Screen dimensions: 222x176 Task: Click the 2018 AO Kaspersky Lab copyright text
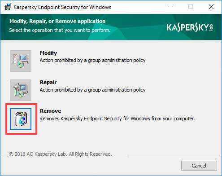pyautogui.click(x=61, y=154)
